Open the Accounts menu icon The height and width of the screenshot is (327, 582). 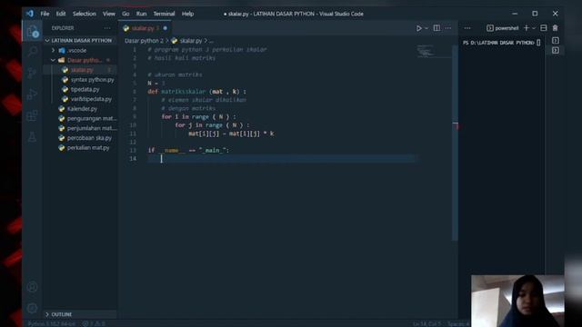click(33, 287)
